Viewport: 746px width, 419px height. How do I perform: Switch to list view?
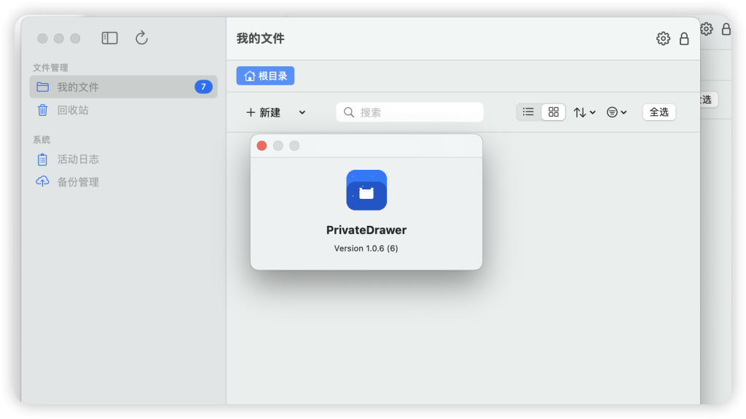[x=528, y=112]
